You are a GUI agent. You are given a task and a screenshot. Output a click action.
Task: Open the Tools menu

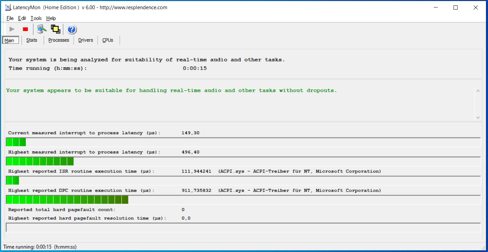pyautogui.click(x=36, y=18)
